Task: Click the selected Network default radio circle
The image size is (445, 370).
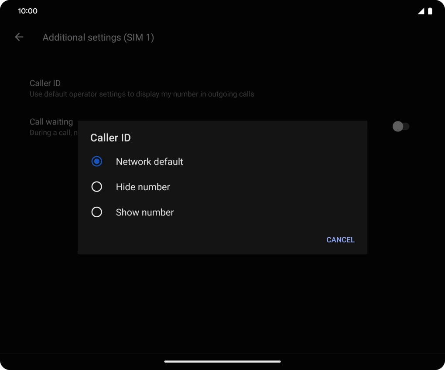Action: tap(96, 161)
